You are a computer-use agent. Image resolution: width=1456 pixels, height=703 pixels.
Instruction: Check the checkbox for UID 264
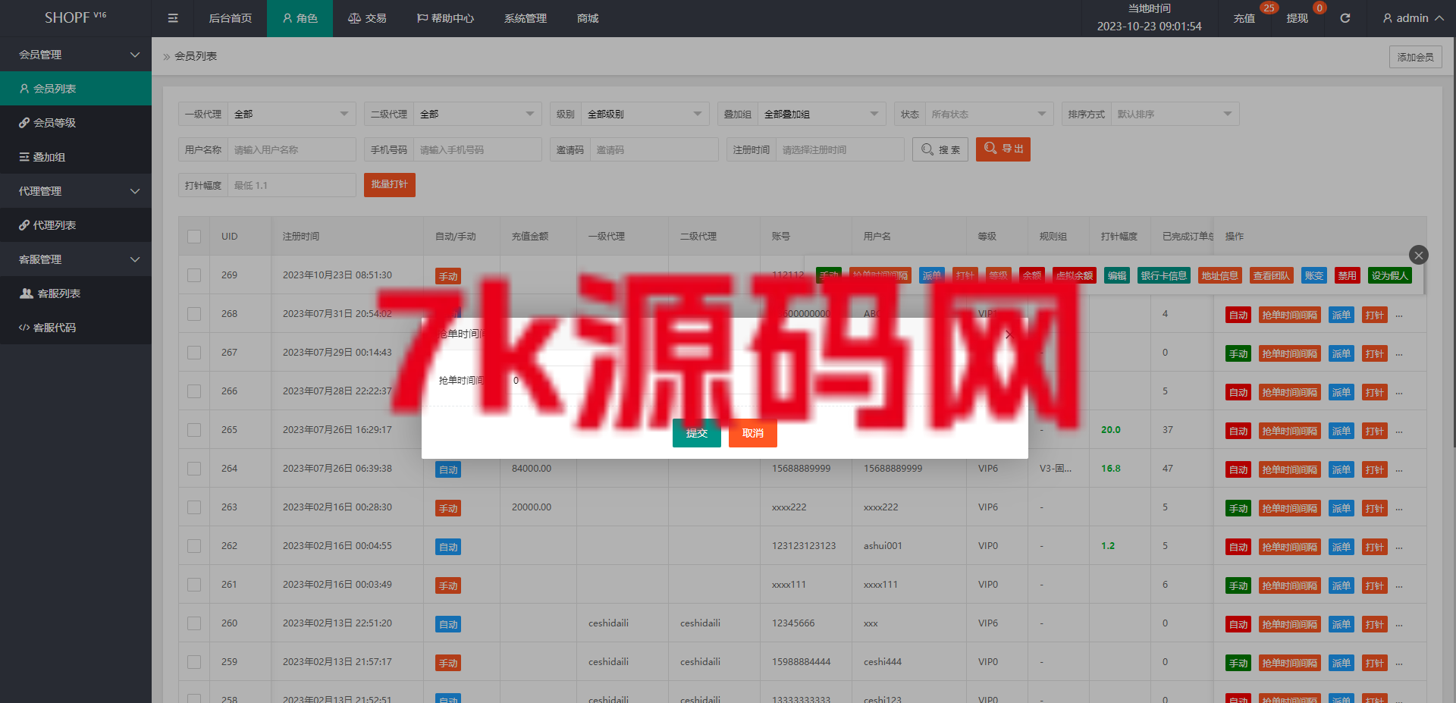pos(194,469)
